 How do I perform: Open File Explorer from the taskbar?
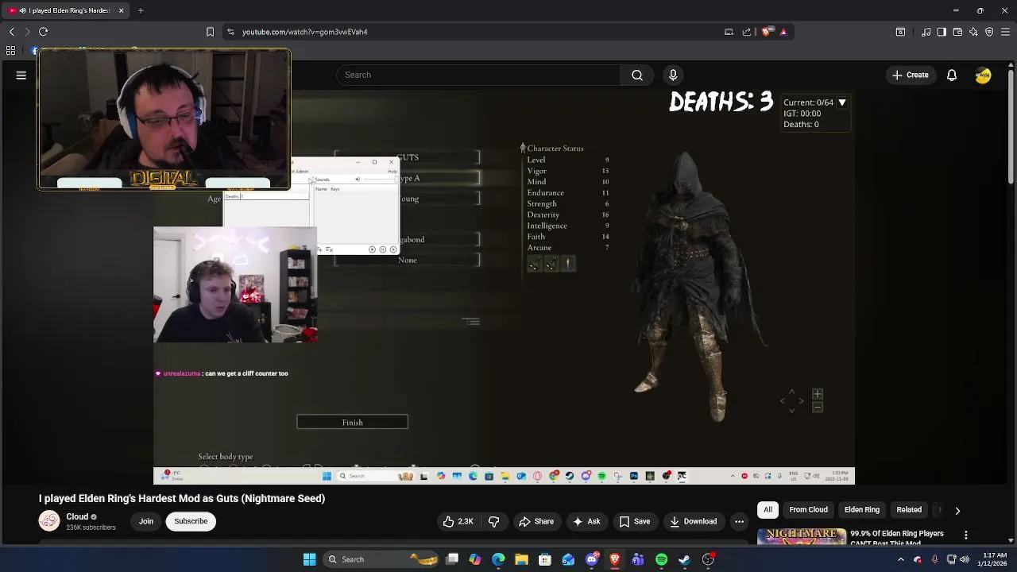tap(521, 559)
